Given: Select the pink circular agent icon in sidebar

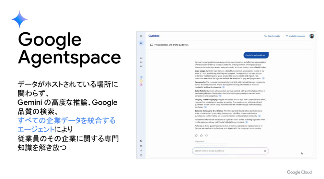Looking at the screenshot, I should (x=141, y=85).
